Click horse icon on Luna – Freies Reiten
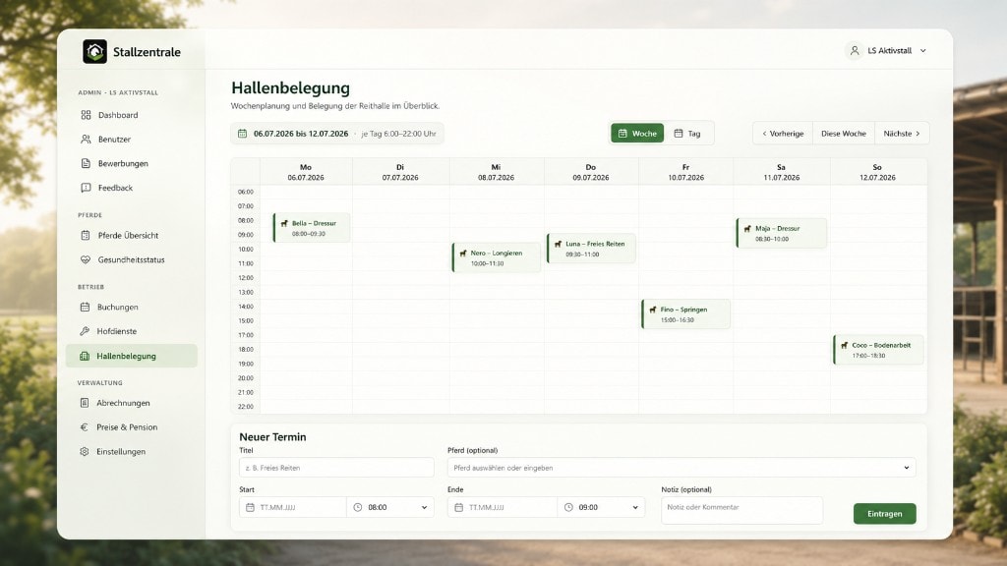 (558, 244)
